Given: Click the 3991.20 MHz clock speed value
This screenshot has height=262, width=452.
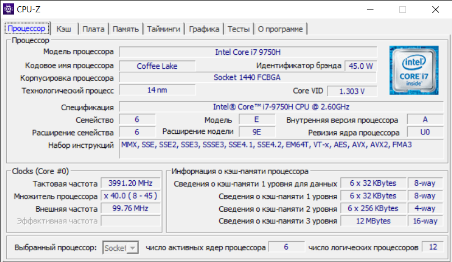Looking at the screenshot, I should (131, 183).
